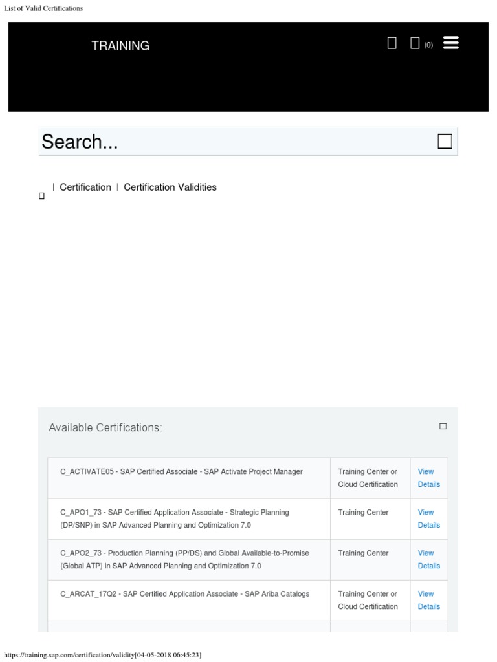View Details for C_ARCAT_17Q2 Ariba Catalogs
Image resolution: width=497 pixels, height=662 pixels.
tap(428, 600)
